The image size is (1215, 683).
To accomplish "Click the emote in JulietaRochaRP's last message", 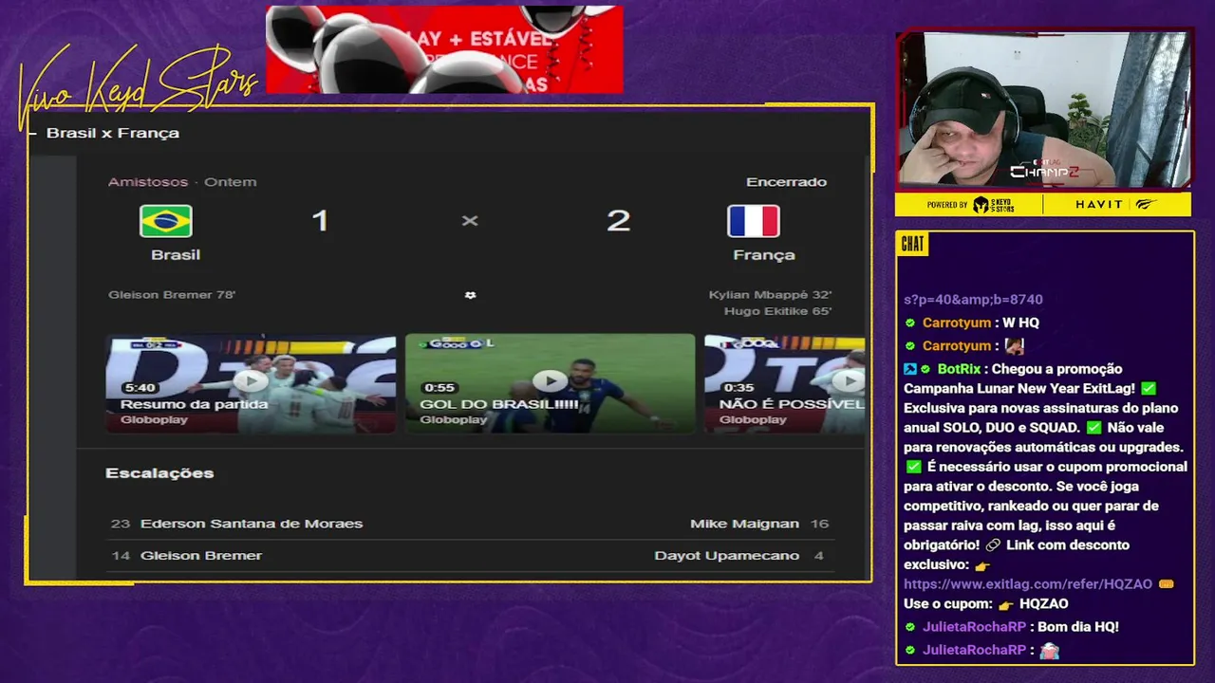I will pyautogui.click(x=1049, y=651).
